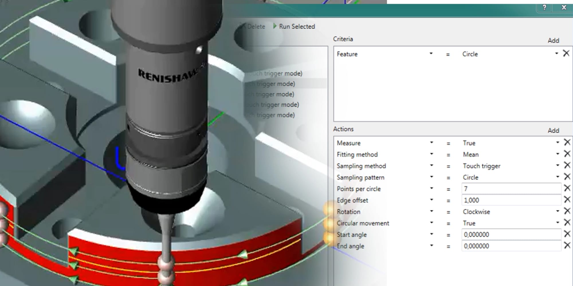The width and height of the screenshot is (573, 286).
Task: Remove the Edge offset action
Action: click(567, 200)
